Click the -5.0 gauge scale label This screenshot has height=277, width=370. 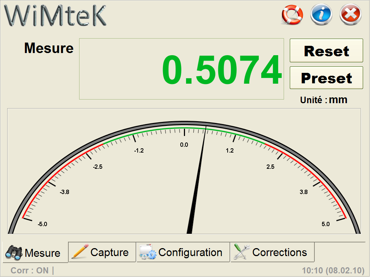pos(43,224)
